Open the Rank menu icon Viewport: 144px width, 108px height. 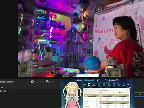pos(99,85)
